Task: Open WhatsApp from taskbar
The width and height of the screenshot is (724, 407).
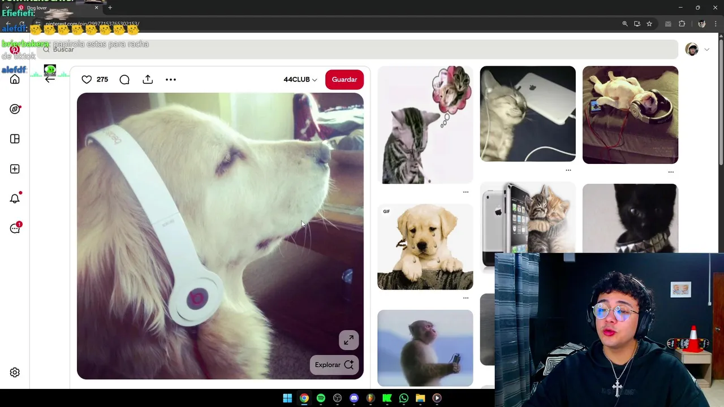Action: [404, 398]
